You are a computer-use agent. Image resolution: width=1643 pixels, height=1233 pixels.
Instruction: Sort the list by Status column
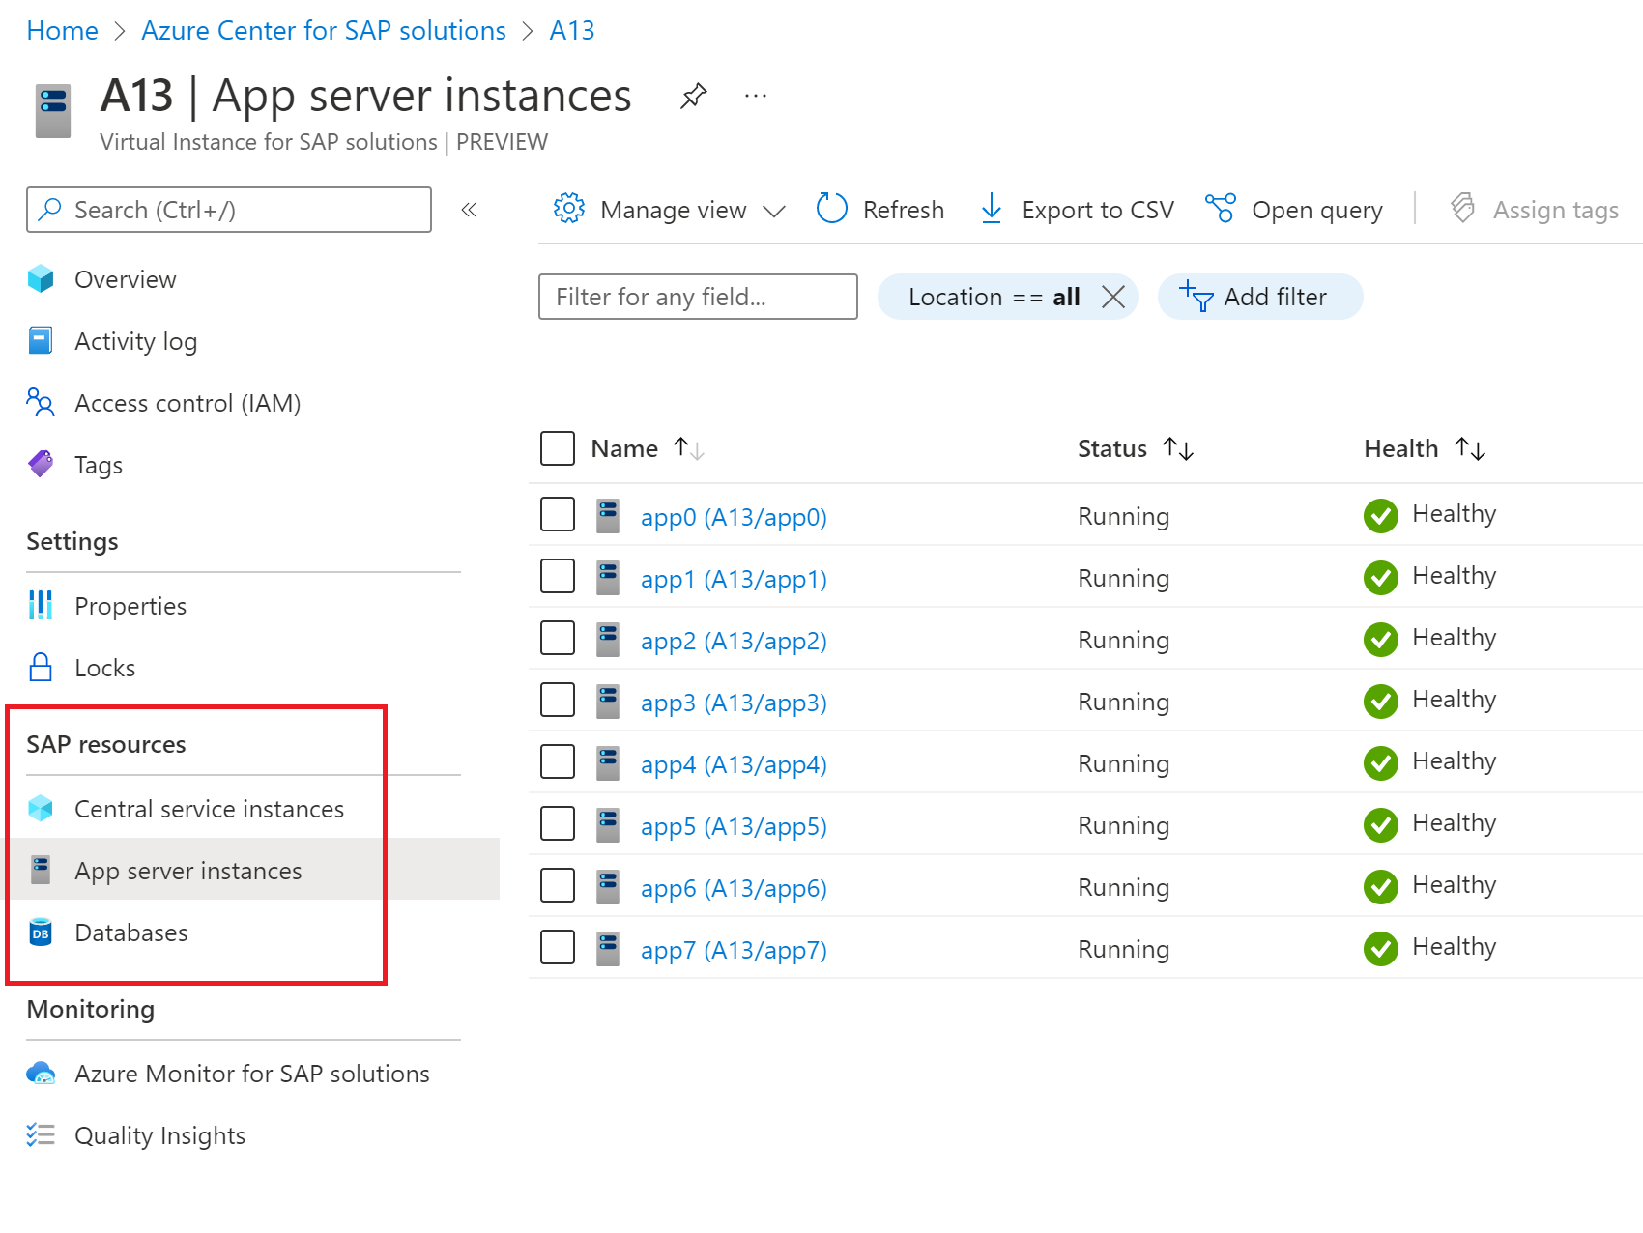click(1178, 448)
